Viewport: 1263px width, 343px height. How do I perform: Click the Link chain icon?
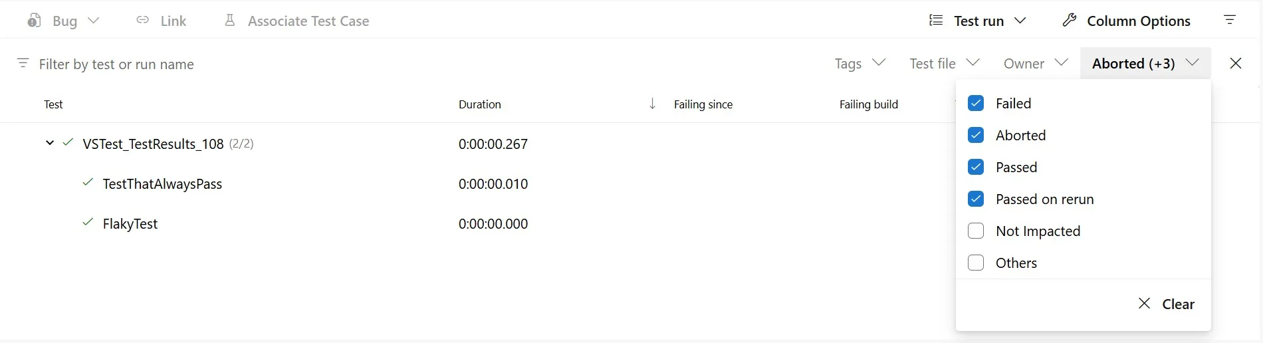(142, 21)
